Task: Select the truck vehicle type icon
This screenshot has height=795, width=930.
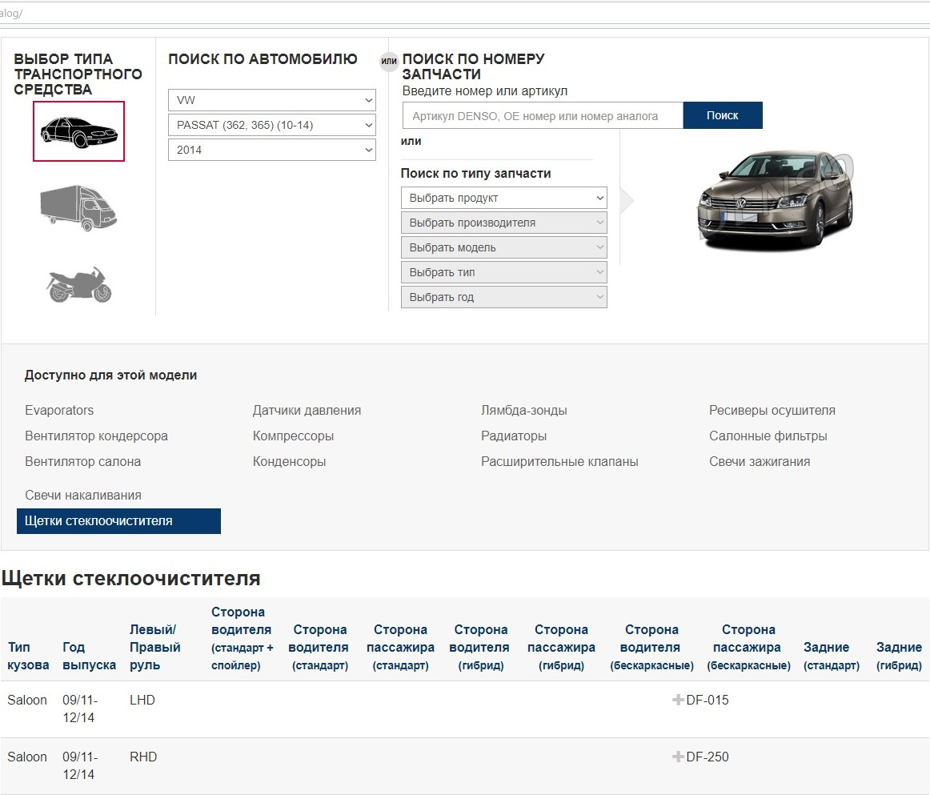Action: click(78, 207)
